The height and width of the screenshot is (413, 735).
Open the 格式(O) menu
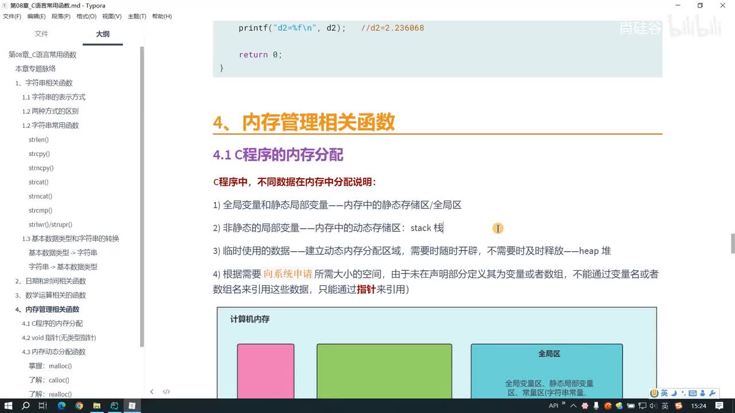[x=86, y=16]
